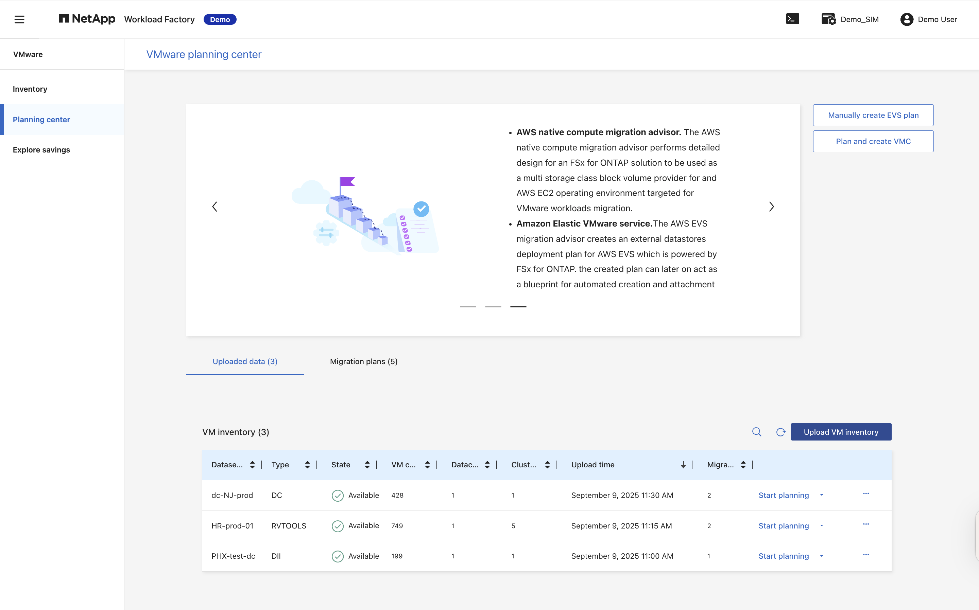Open more actions for dc-NJ-prod
The width and height of the screenshot is (979, 610).
point(866,494)
